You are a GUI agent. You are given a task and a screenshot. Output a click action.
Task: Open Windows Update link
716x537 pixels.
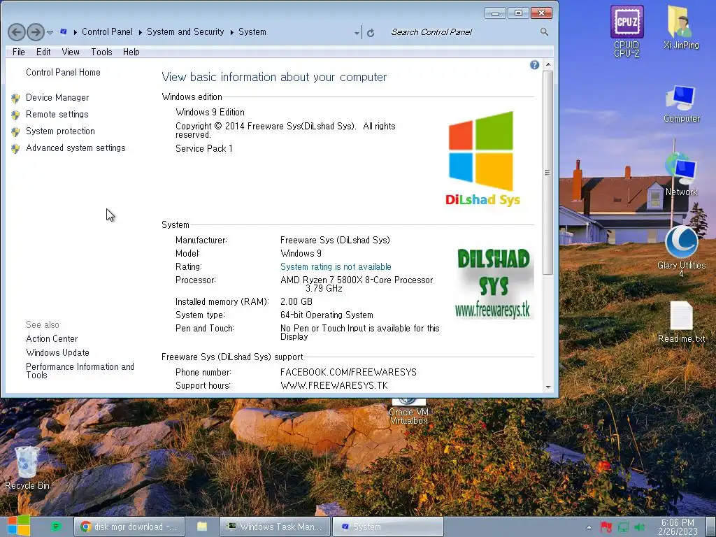[57, 352]
